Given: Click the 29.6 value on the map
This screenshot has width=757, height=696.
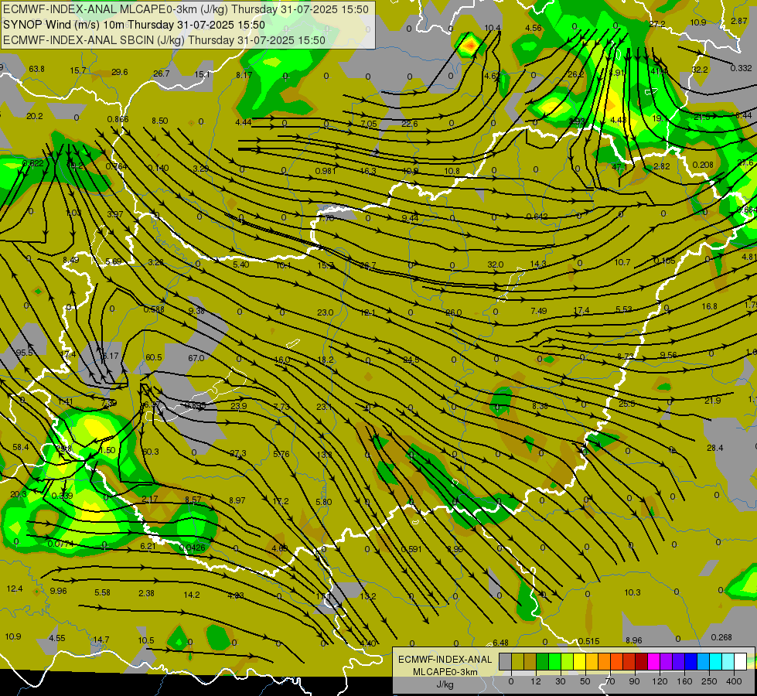Looking at the screenshot, I should (x=120, y=72).
